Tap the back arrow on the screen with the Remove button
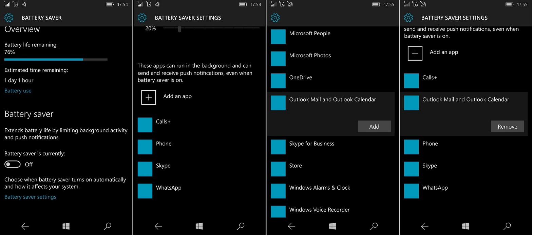Image resolution: width=534 pixels, height=237 pixels. [425, 226]
